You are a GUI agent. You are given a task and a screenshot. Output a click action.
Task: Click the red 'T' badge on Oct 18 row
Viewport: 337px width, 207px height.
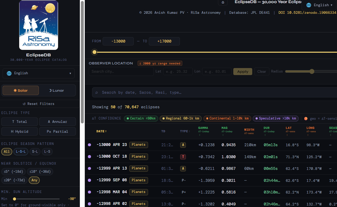pos(183,157)
